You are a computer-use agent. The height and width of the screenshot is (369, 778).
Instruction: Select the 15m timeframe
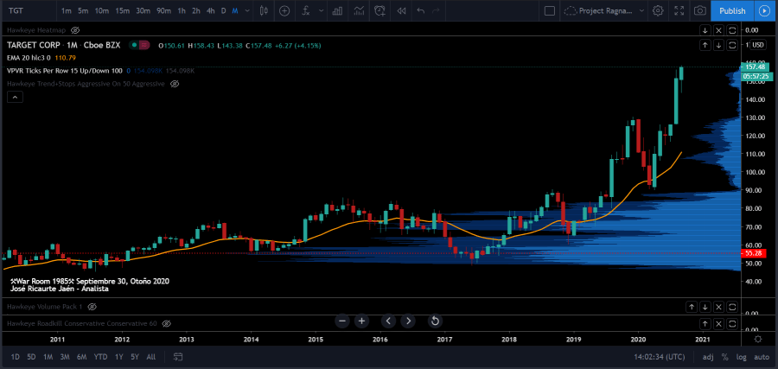(123, 10)
